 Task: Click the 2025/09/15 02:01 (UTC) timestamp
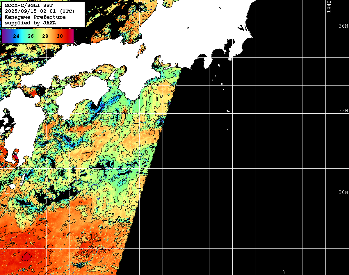click(40, 11)
